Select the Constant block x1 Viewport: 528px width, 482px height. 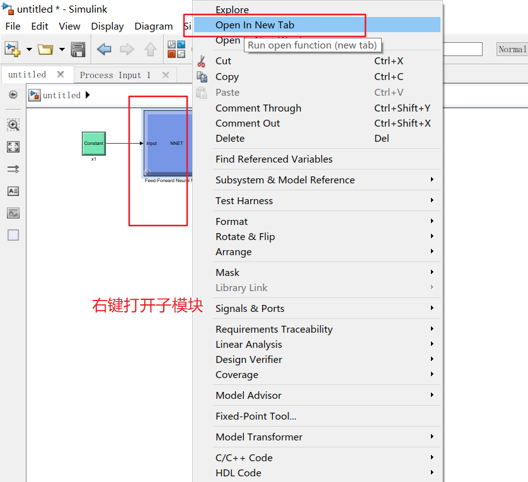coord(93,144)
